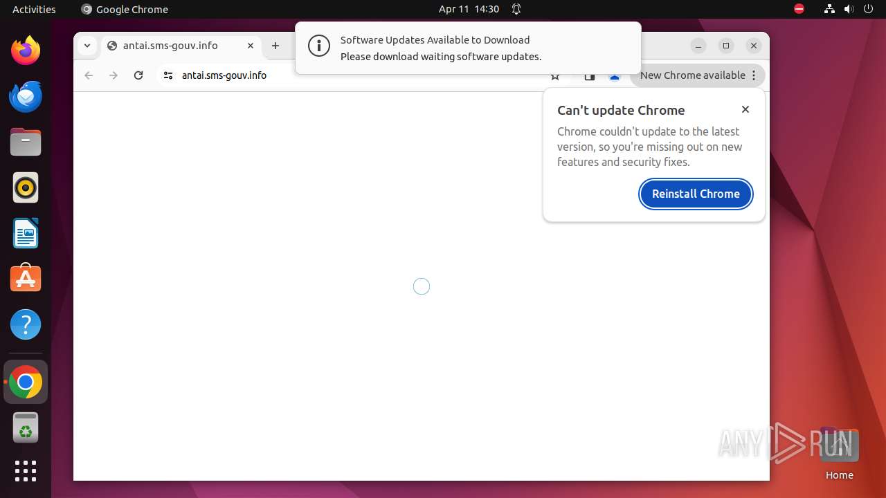Open the Home folder on the desktop
This screenshot has width=886, height=498.
pyautogui.click(x=839, y=453)
